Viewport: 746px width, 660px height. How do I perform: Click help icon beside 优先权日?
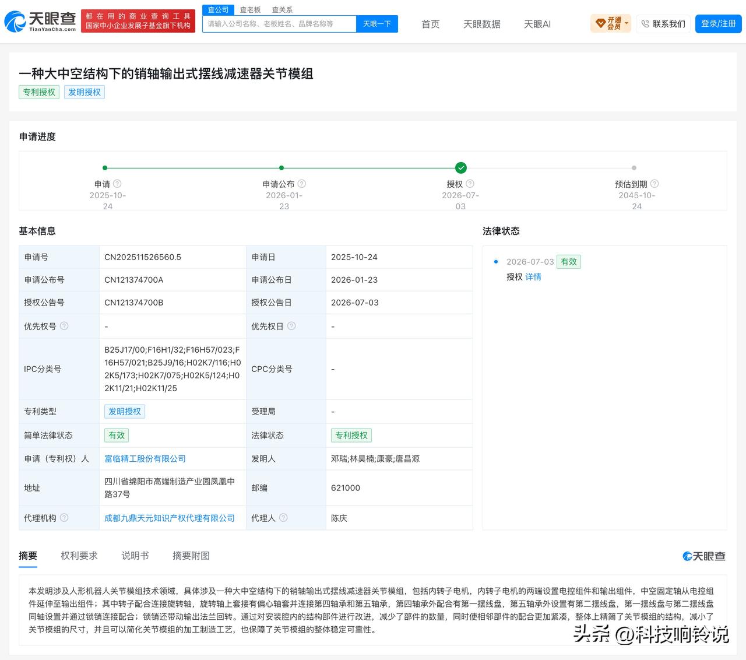[291, 326]
